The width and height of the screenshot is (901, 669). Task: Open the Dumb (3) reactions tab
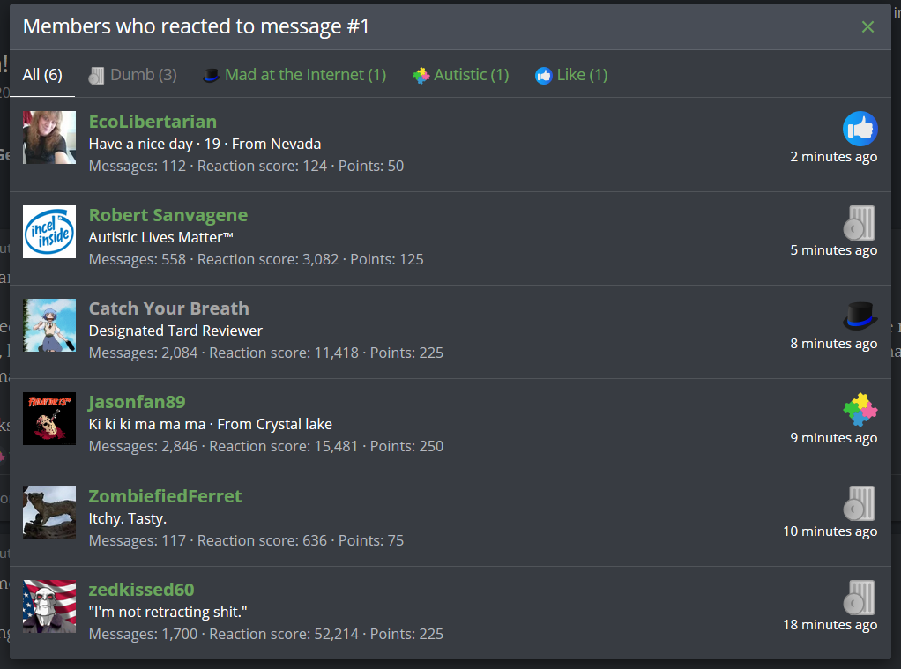(133, 75)
